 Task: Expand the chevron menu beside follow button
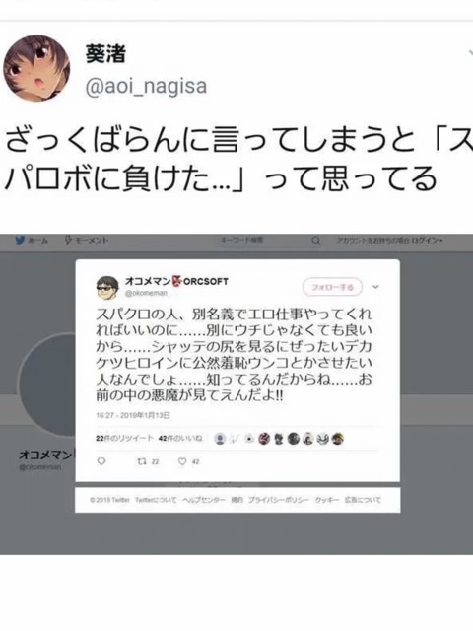coord(375,287)
